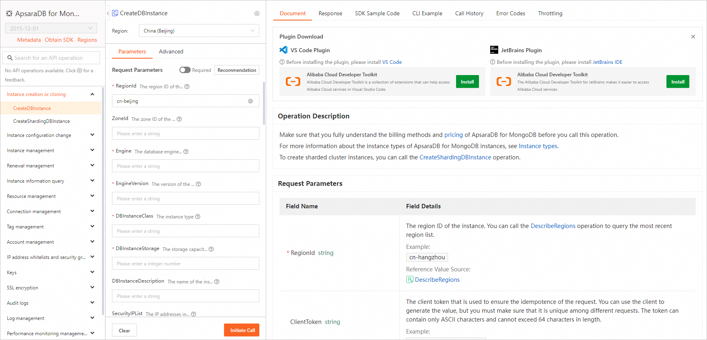Click the help icon next to DBInstanceClass

(x=198, y=217)
